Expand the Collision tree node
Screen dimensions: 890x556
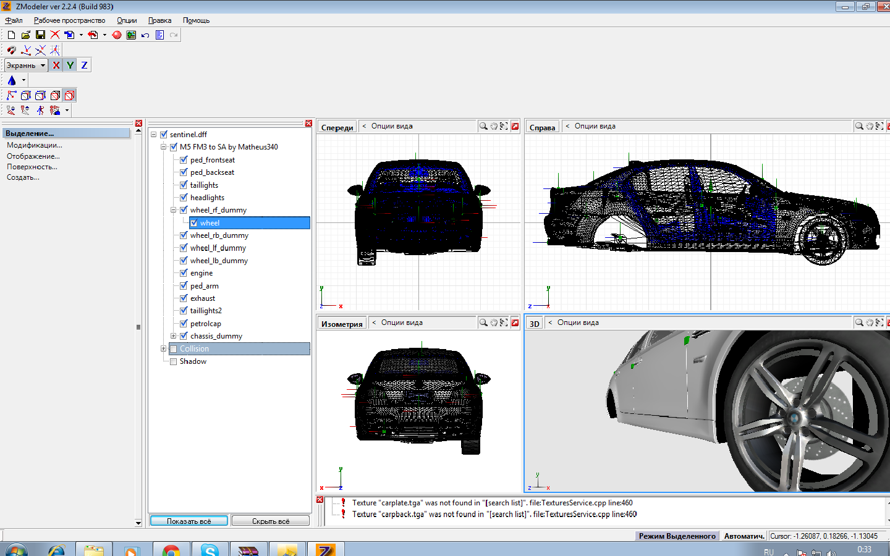164,349
